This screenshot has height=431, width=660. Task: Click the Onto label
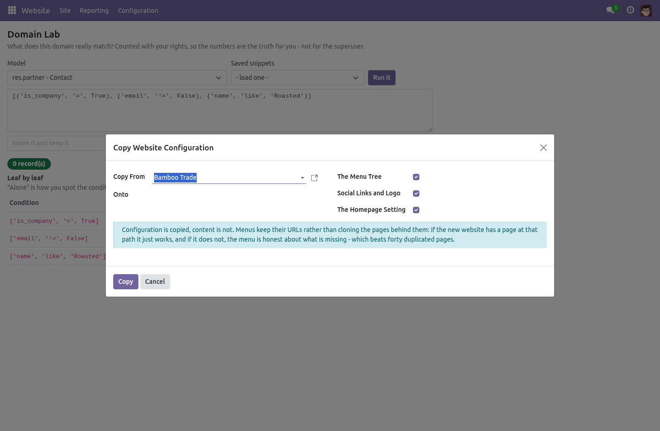click(121, 194)
